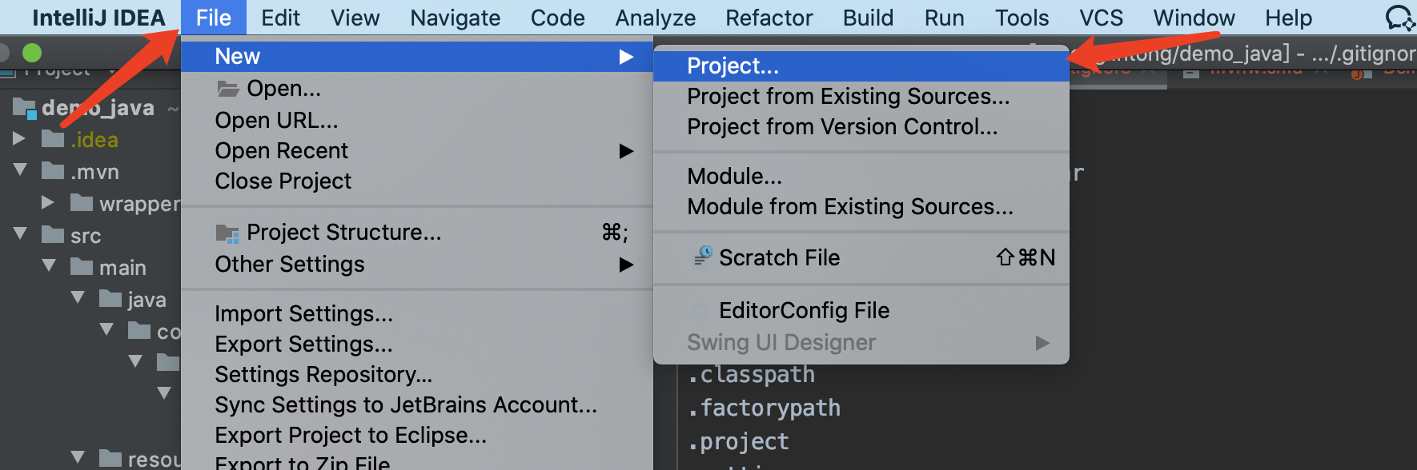1417x470 pixels.
Task: Click the green window zoom button
Action: 32,53
